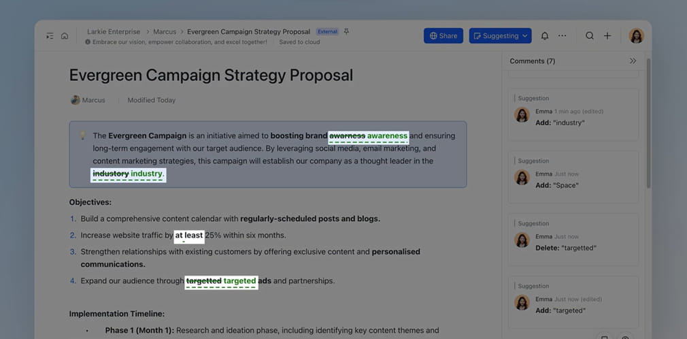Go to Home via the house icon
This screenshot has height=339, width=687.
coord(65,36)
